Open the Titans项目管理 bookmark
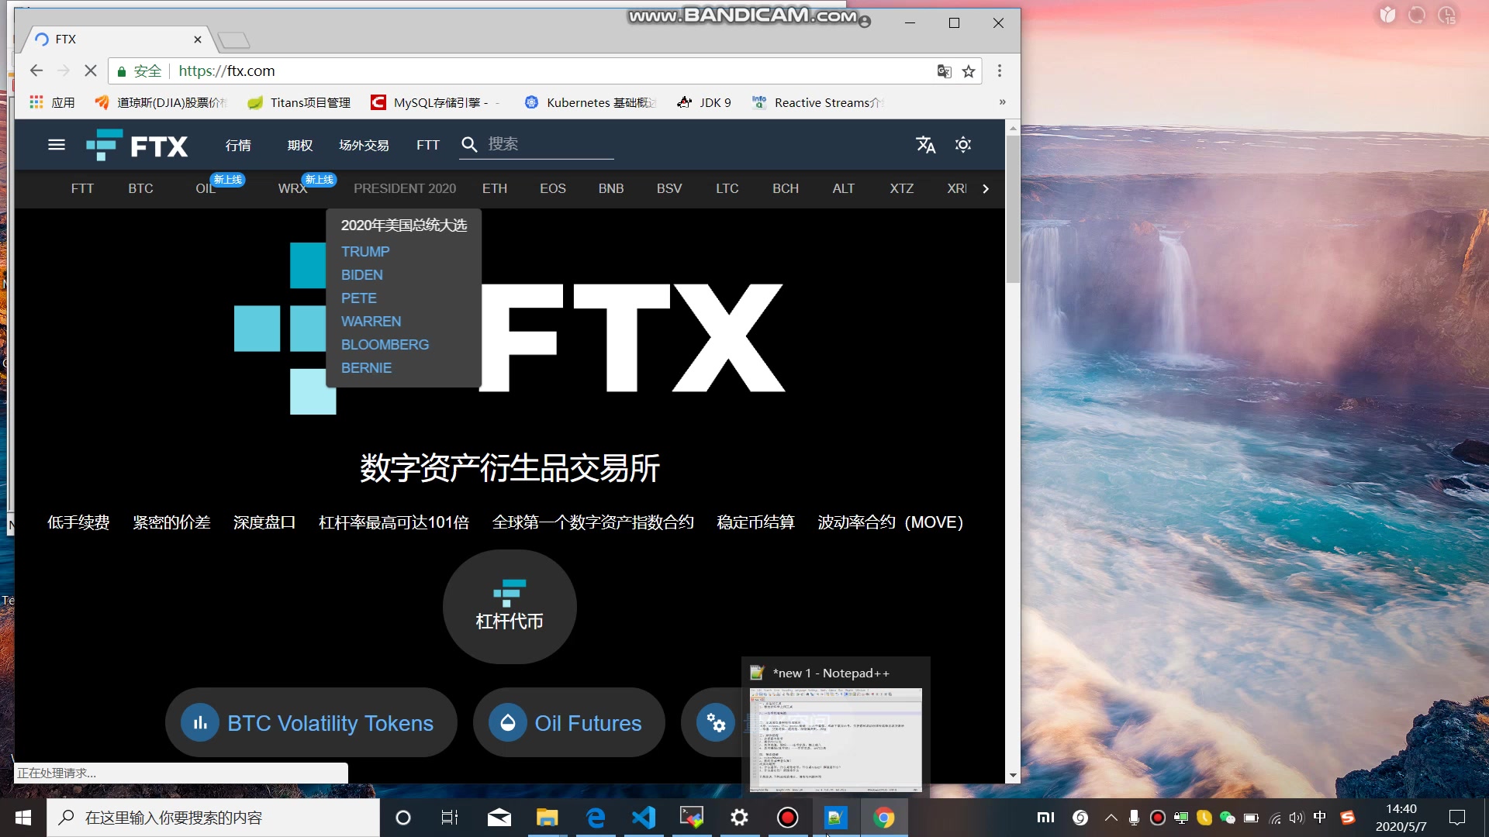Image resolution: width=1489 pixels, height=837 pixels. [299, 102]
